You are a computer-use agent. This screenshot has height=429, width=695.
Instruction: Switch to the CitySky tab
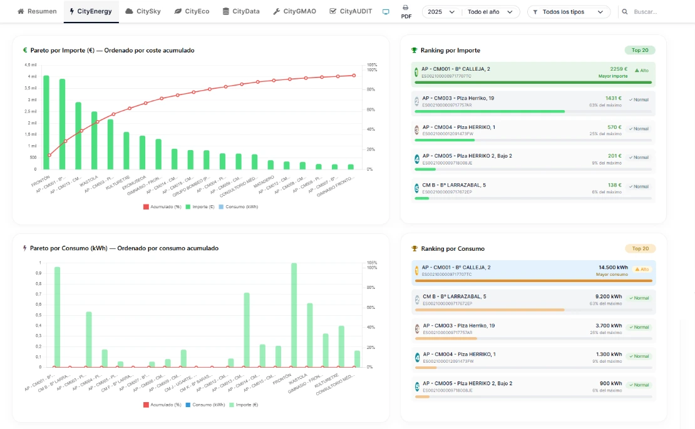click(x=143, y=11)
